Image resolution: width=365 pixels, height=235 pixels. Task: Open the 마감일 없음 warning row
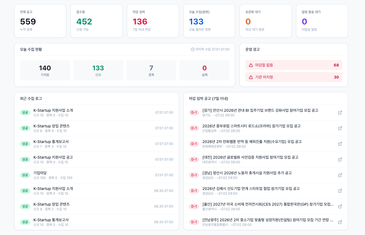click(x=294, y=65)
